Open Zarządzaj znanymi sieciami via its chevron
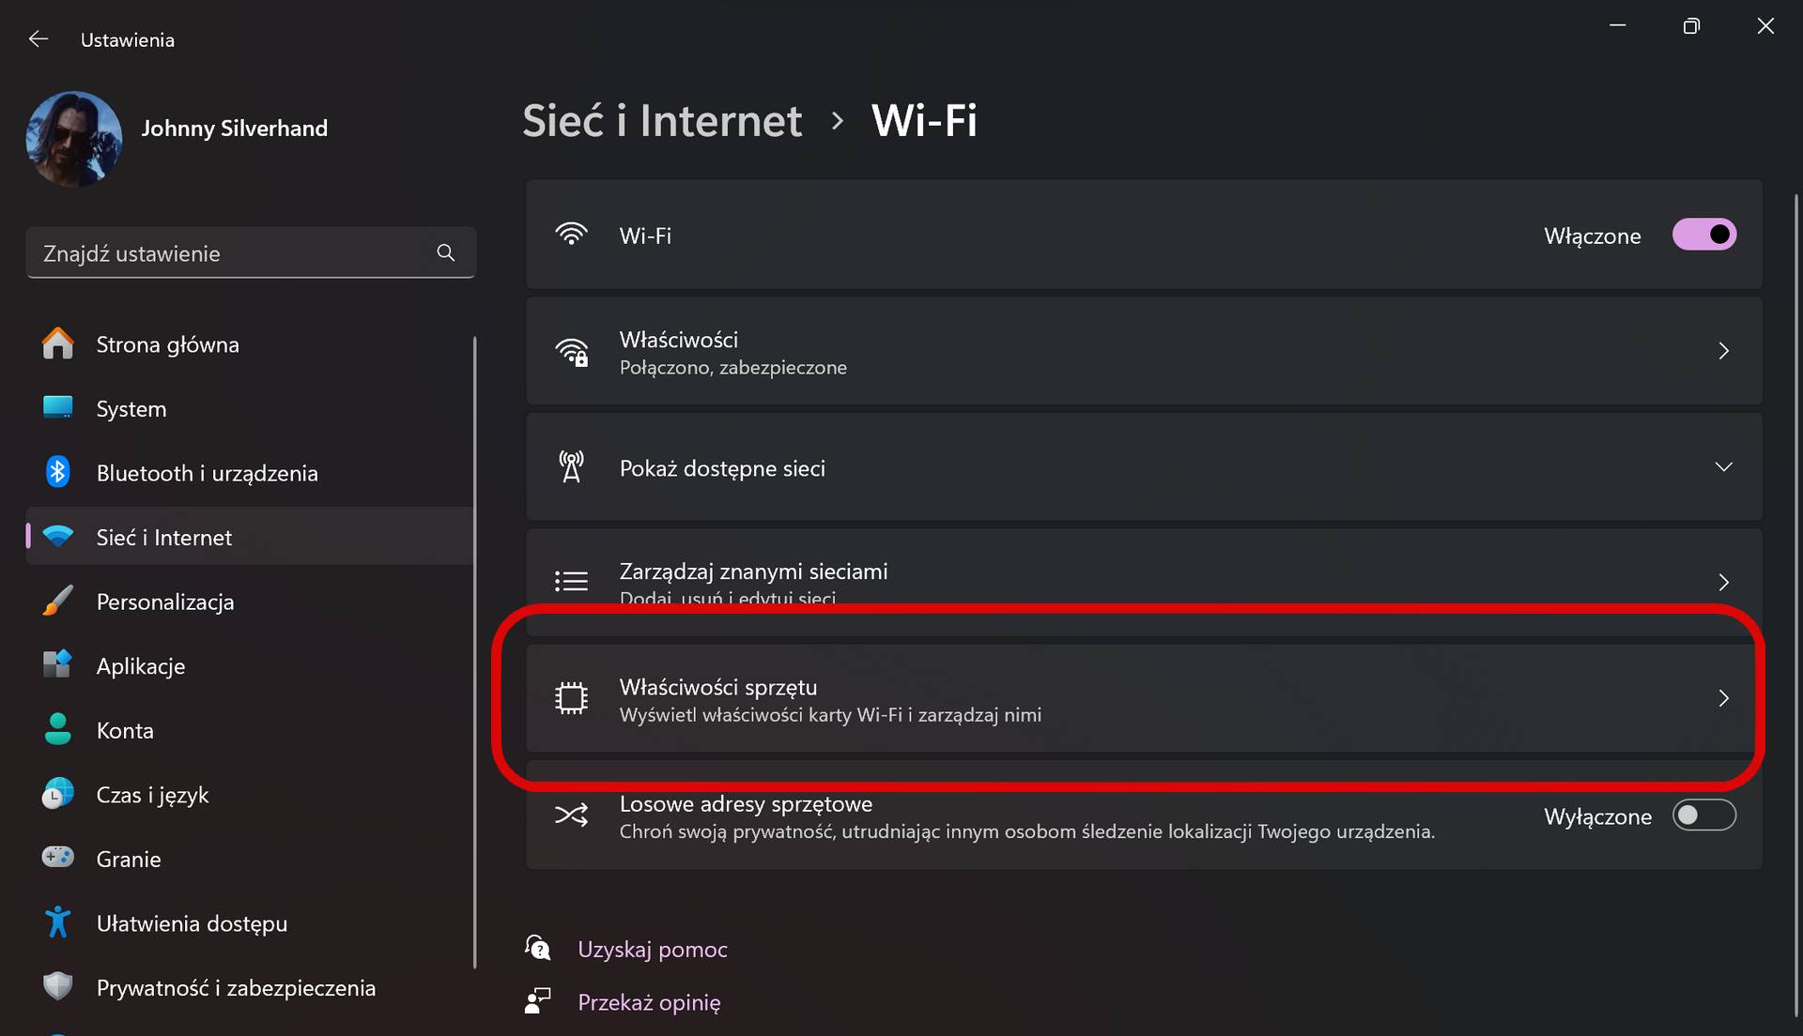This screenshot has height=1036, width=1803. (x=1724, y=583)
